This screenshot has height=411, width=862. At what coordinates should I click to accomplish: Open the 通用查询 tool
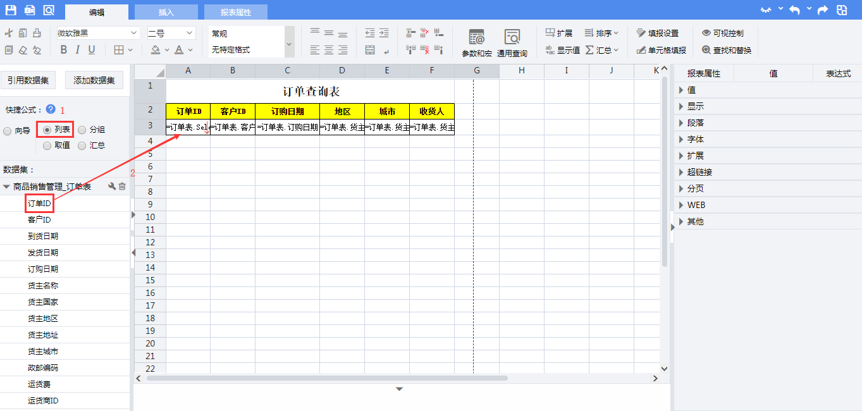(x=512, y=43)
